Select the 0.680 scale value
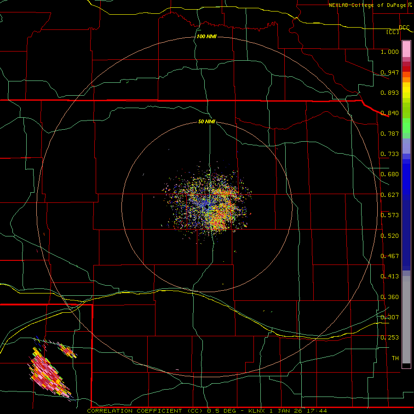This screenshot has height=414, width=414. click(x=390, y=174)
